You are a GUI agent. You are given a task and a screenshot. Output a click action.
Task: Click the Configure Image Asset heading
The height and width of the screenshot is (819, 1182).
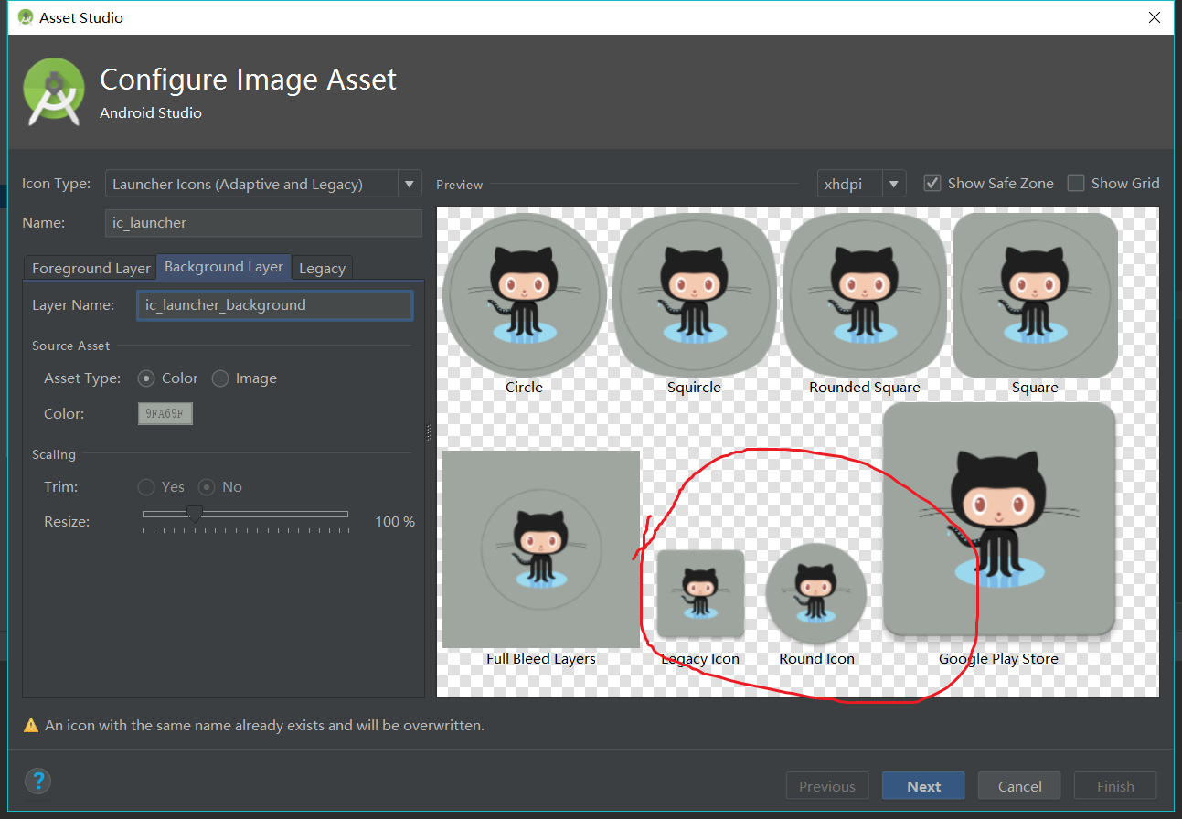(x=248, y=80)
